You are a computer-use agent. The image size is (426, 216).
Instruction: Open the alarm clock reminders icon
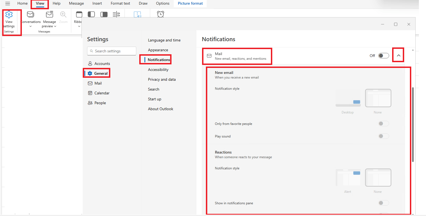tap(161, 14)
